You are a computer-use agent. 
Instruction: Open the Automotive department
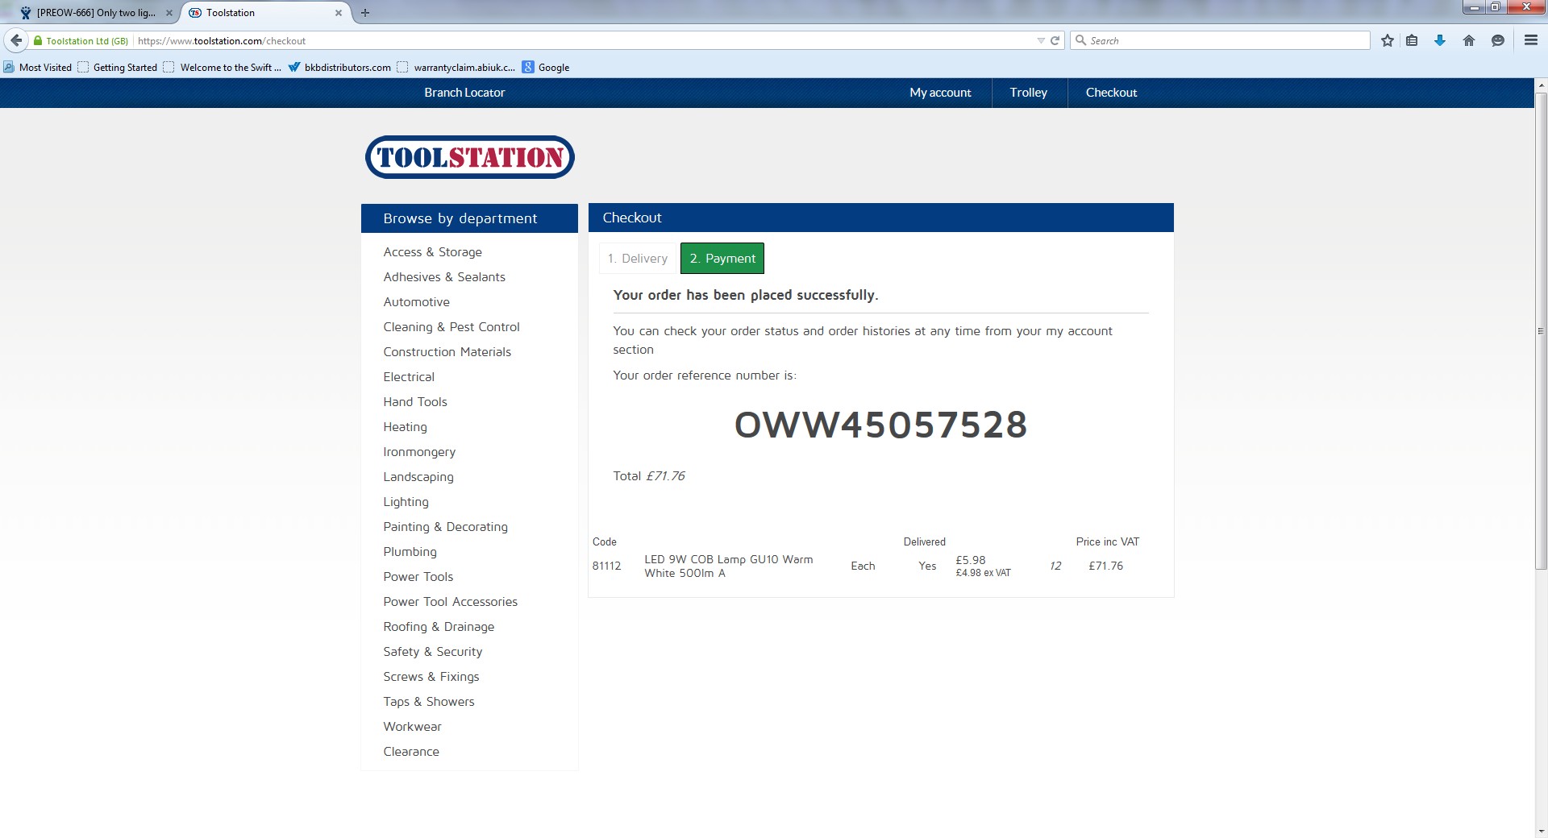(416, 302)
